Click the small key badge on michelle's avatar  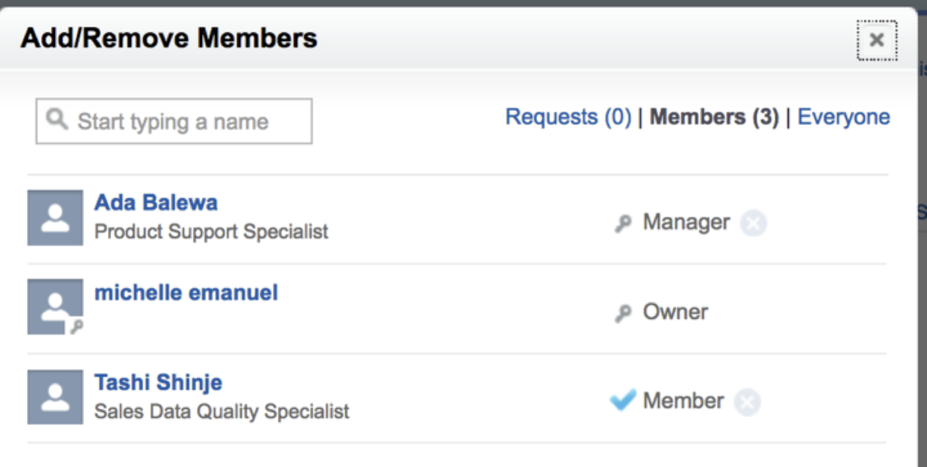click(77, 327)
